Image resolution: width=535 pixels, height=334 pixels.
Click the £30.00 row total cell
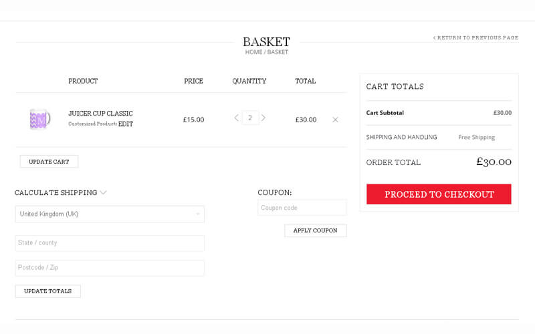pos(306,120)
